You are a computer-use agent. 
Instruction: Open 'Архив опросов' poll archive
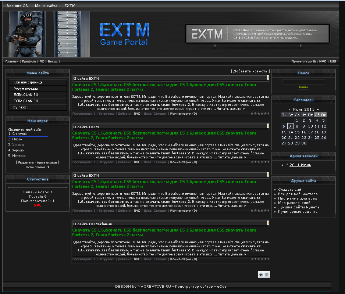tap(47, 162)
